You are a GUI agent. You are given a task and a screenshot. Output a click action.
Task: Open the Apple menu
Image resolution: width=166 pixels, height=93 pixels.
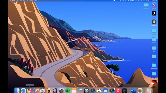coord(10,1)
